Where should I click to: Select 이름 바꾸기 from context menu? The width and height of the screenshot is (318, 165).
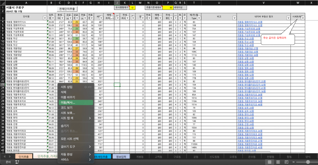pyautogui.click(x=75, y=97)
